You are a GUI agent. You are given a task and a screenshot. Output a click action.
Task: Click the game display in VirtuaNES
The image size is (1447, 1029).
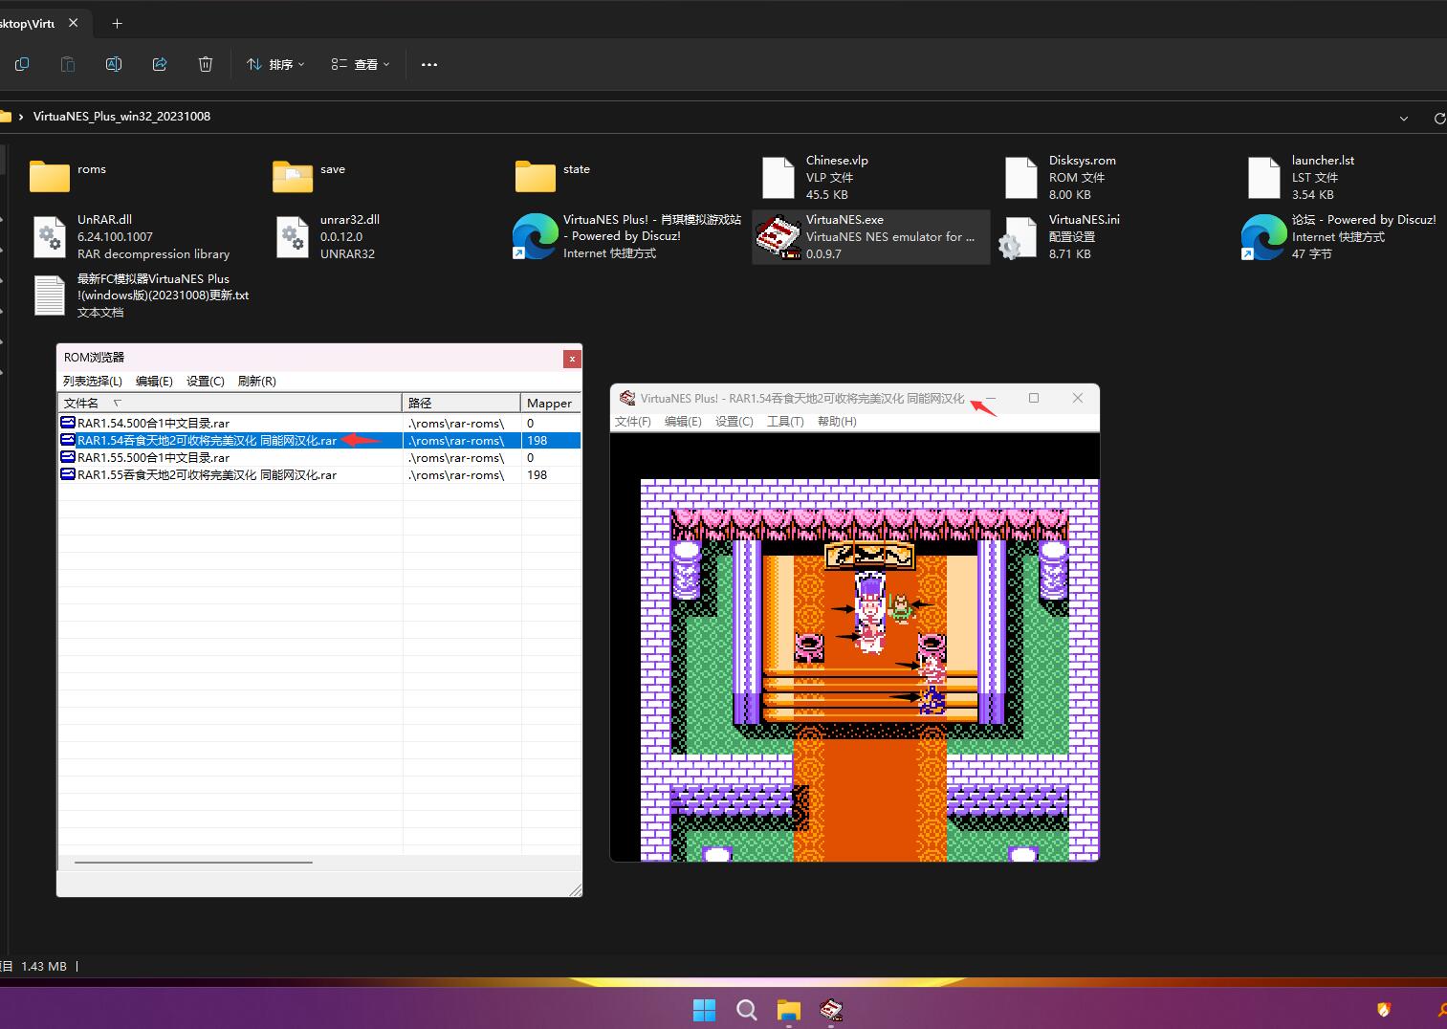click(x=855, y=646)
